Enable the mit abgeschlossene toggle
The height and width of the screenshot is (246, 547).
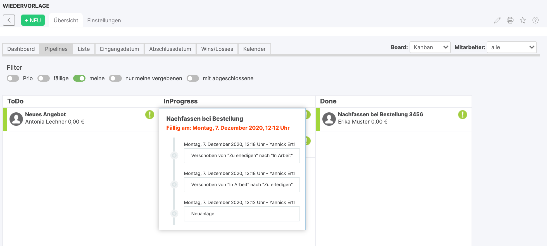click(x=193, y=78)
